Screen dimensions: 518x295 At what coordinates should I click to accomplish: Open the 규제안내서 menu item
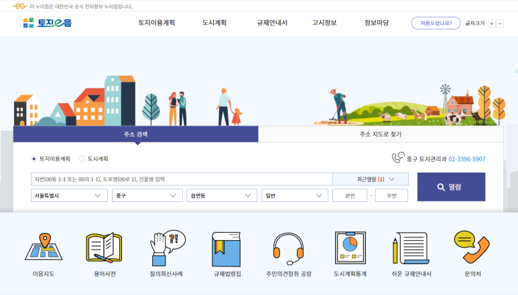[x=271, y=23]
